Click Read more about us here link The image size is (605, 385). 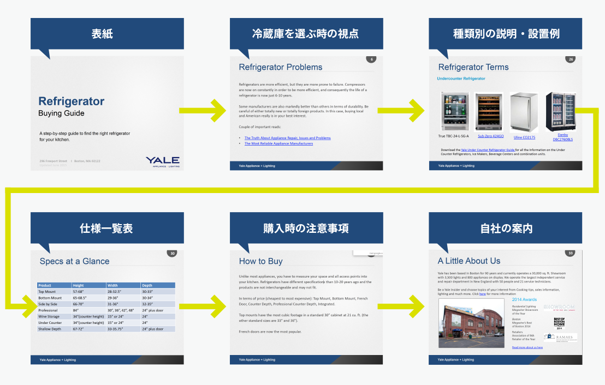point(527,347)
